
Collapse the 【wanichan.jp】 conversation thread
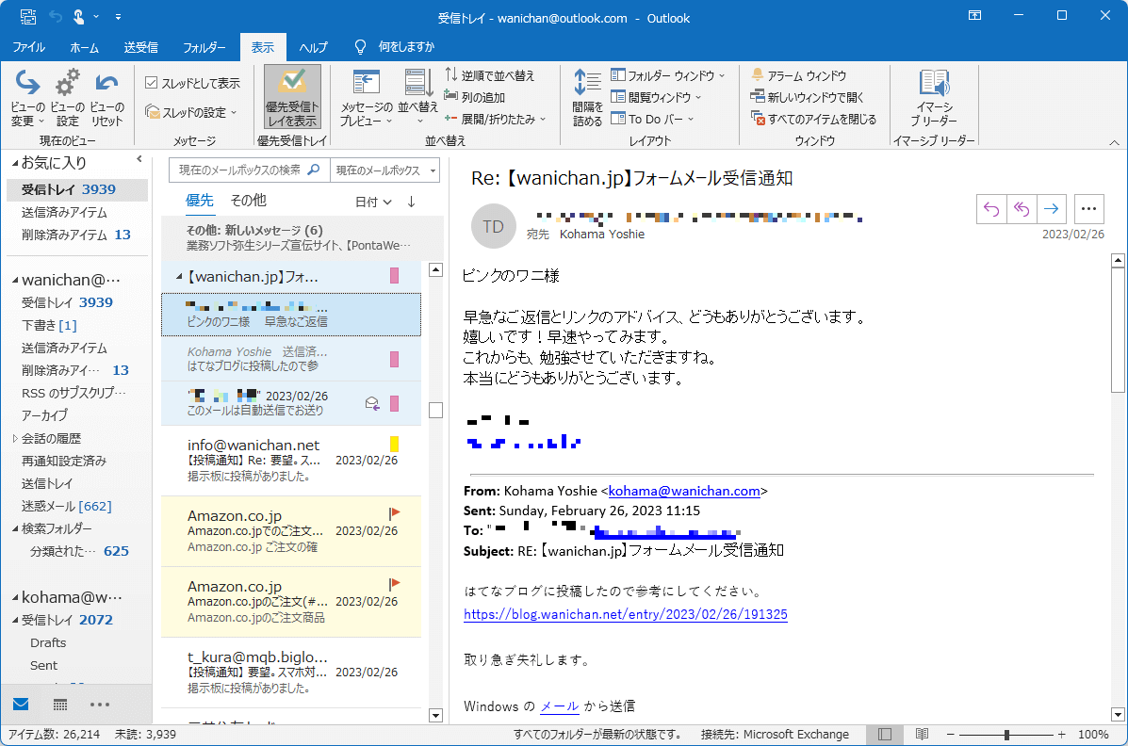179,277
